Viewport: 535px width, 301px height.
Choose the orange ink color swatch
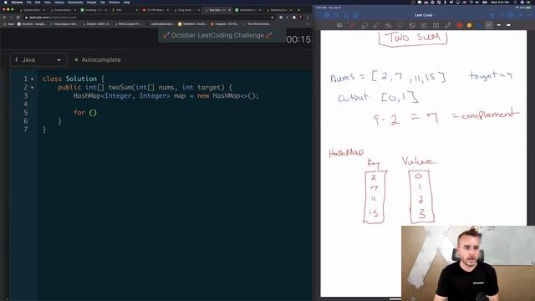coord(469,25)
